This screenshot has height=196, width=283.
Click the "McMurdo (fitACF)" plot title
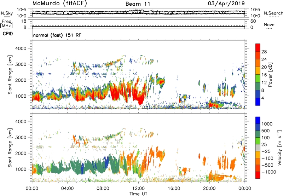click(59, 3)
